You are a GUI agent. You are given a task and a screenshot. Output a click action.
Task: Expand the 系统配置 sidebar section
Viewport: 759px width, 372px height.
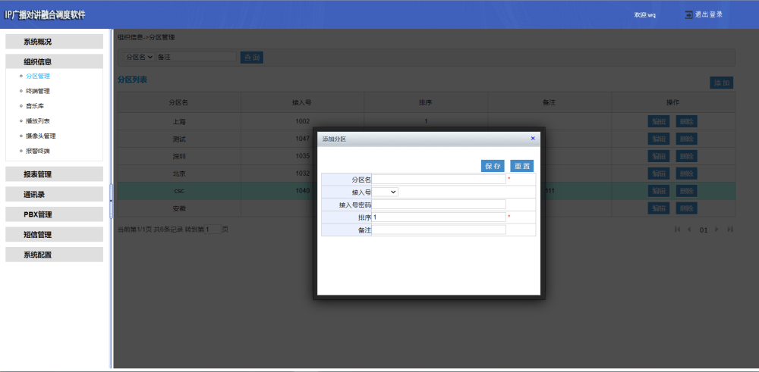coord(54,255)
